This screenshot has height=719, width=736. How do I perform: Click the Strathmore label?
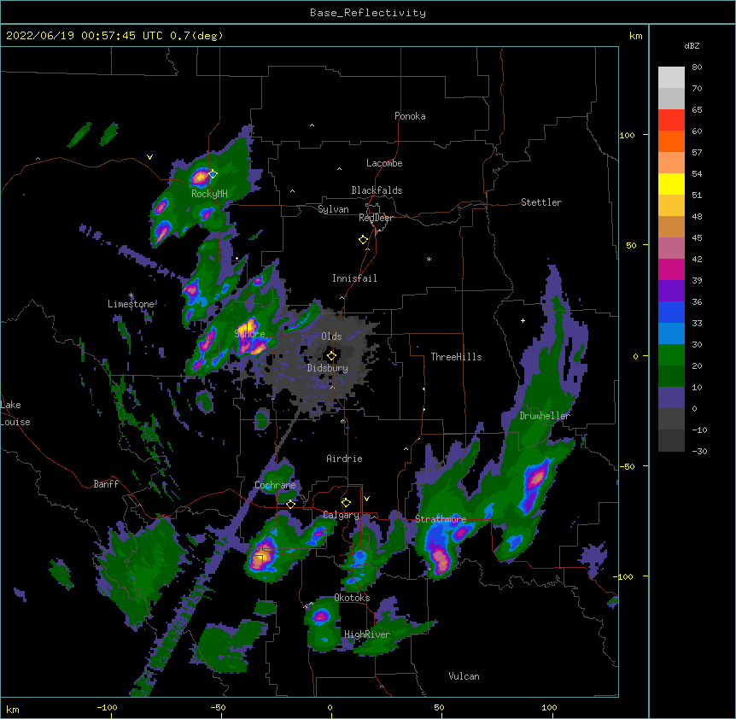coord(441,519)
